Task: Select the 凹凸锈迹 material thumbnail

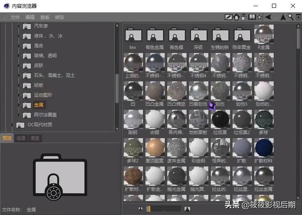Action: coord(177,91)
